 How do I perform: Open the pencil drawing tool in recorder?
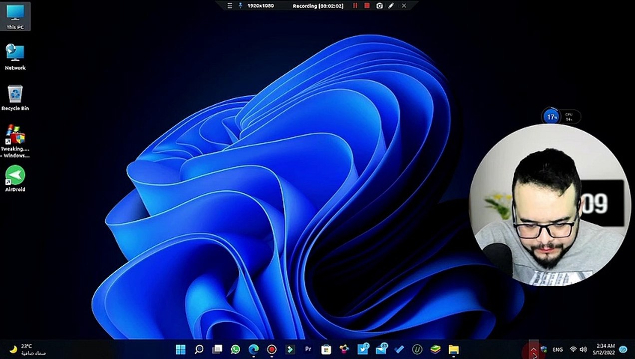[391, 5]
